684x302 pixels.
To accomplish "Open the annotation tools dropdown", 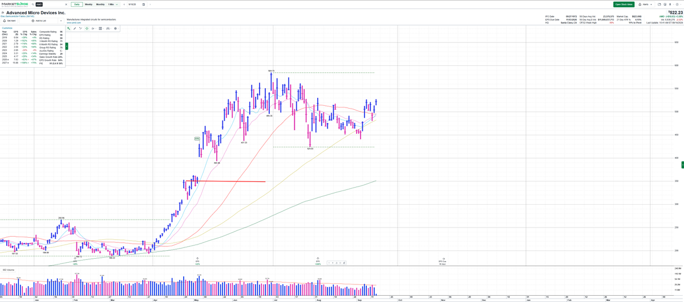I will pos(94,28).
